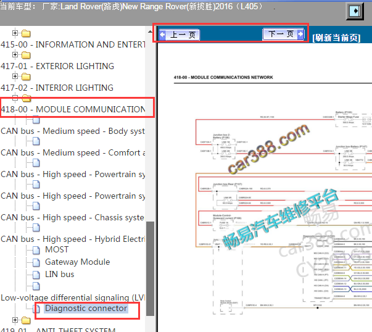Open the LIN bus page
The image size is (372, 332).
(60, 275)
